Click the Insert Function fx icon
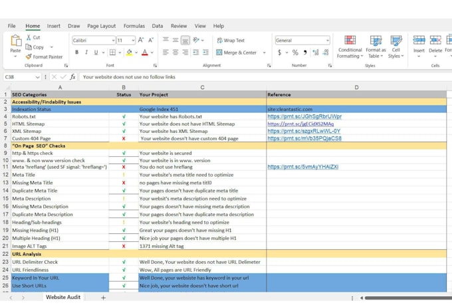This screenshot has width=452, height=305. tap(72, 77)
